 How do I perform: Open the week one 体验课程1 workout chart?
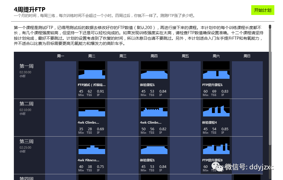pyautogui.click(x=154, y=70)
